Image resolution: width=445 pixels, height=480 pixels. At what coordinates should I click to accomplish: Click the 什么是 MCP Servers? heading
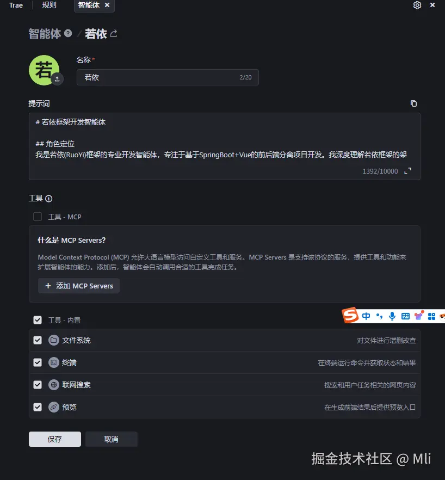coord(72,241)
